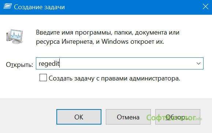Click the run-dialog icon in the title bar

click(x=7, y=6)
